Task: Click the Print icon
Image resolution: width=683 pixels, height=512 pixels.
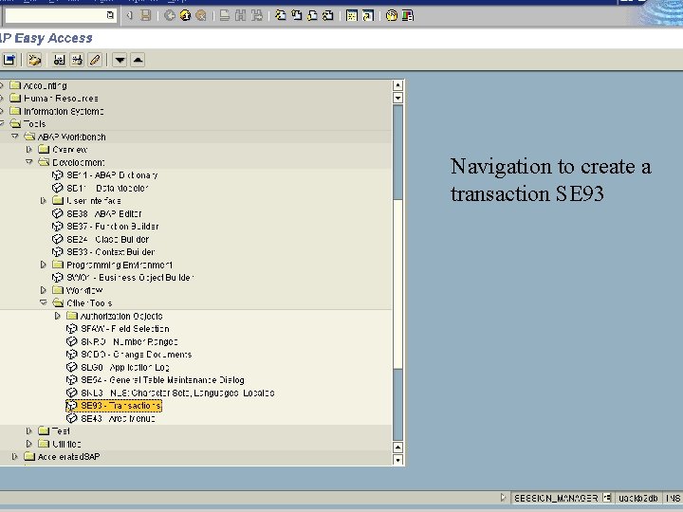Action: [225, 16]
